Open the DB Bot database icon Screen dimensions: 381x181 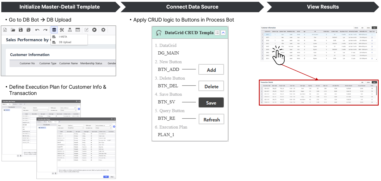[x=54, y=30]
